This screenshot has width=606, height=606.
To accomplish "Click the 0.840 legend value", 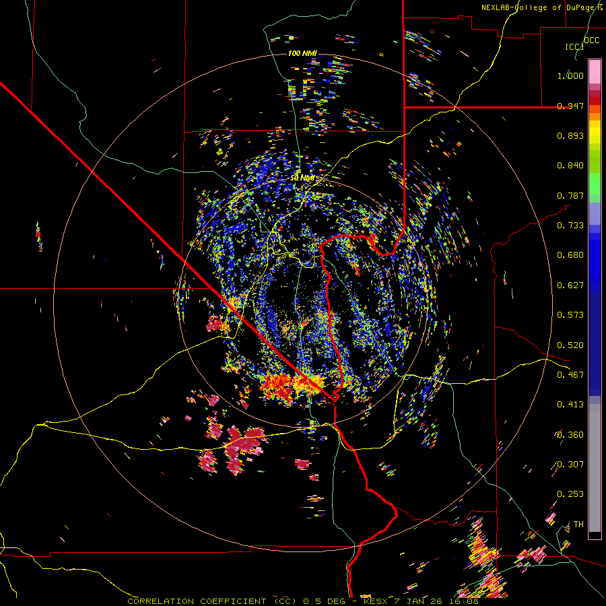I will click(570, 166).
